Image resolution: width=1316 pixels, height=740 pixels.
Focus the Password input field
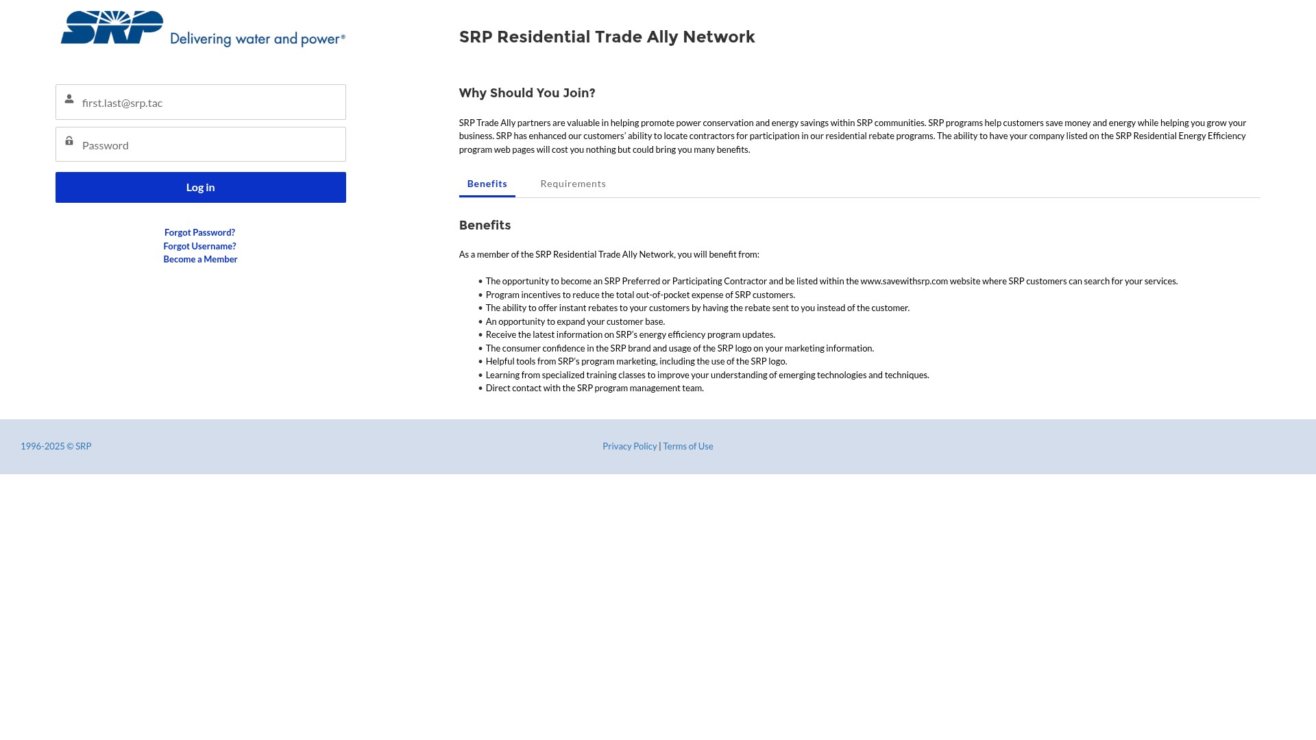201,145
